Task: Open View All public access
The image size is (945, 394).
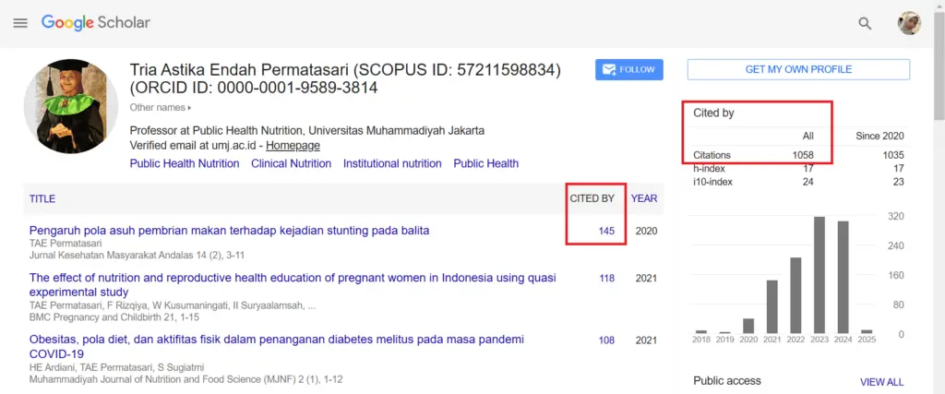Action: [x=881, y=381]
